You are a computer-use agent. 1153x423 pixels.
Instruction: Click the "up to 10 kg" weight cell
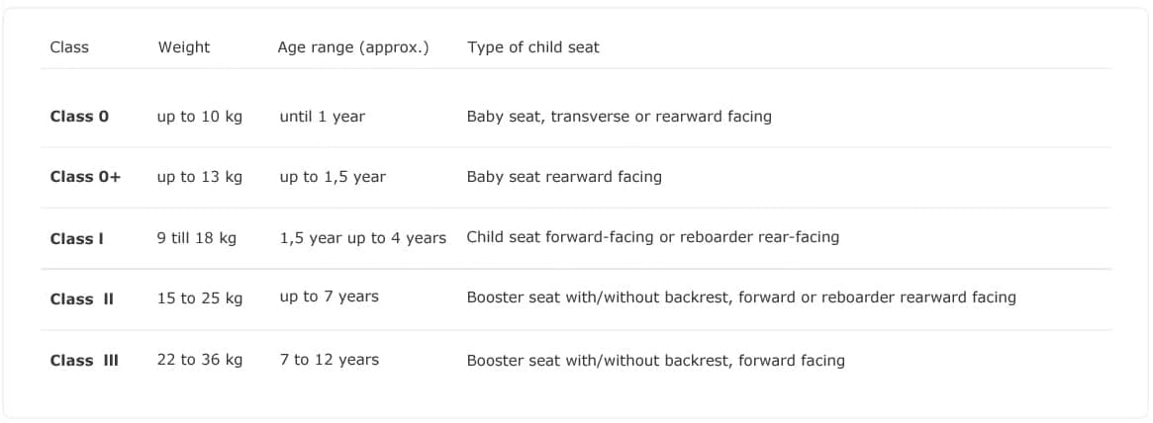200,117
